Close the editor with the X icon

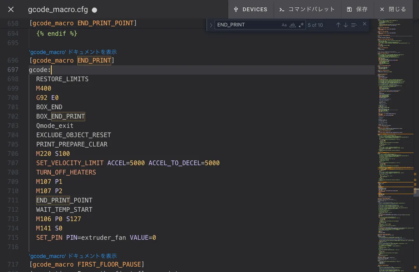coord(11,9)
